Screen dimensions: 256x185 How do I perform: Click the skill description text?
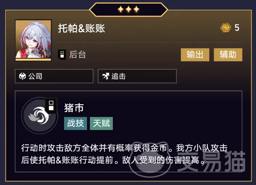pyautogui.click(x=124, y=154)
